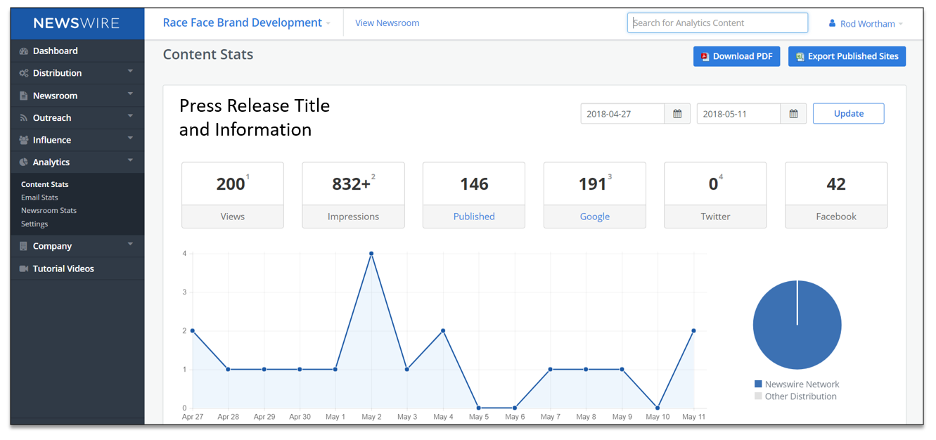Go to Newsroom Stats submenu item
The image size is (936, 440).
49,210
